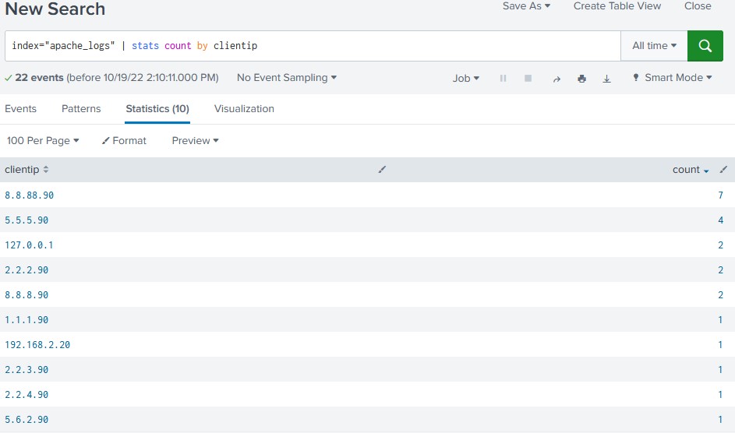735x433 pixels.
Task: Open the Save As menu
Action: tap(526, 6)
